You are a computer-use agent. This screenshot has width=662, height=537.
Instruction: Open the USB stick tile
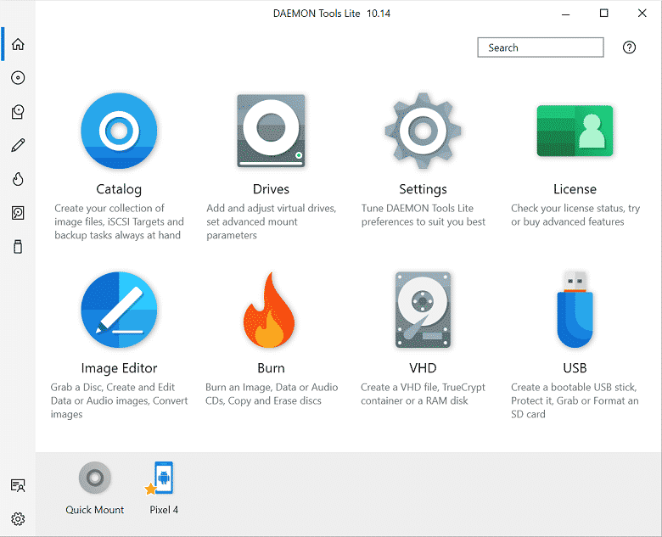click(575, 310)
